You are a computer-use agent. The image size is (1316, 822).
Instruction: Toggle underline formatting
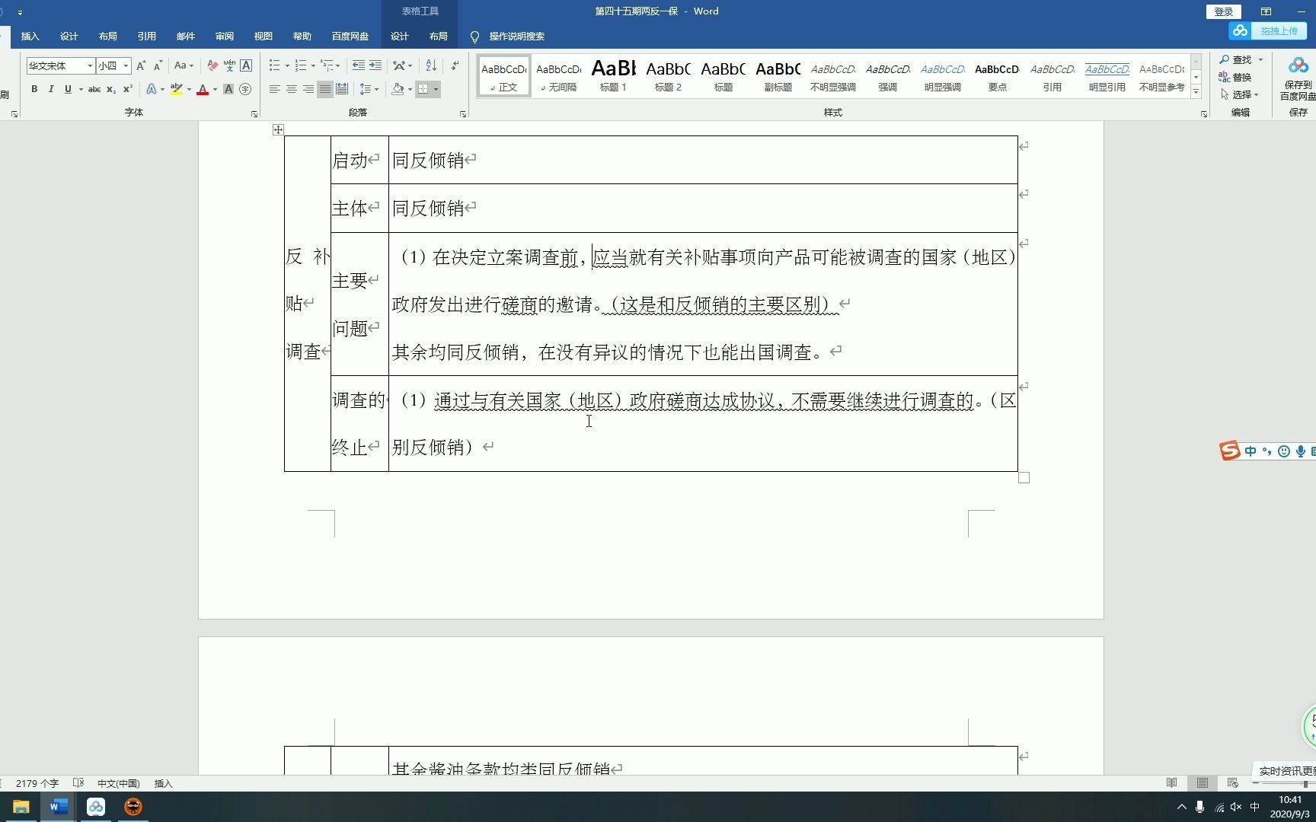coord(68,89)
